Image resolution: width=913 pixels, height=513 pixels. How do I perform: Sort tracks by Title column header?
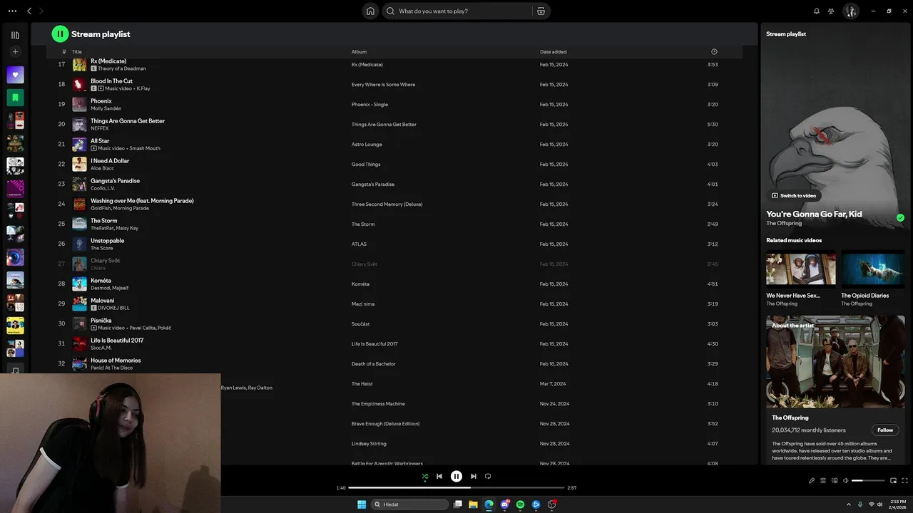pyautogui.click(x=76, y=52)
